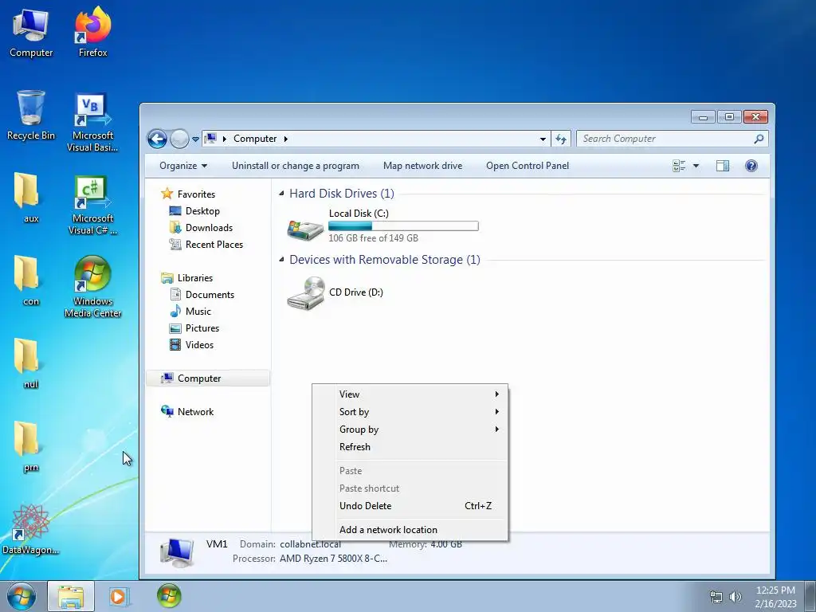Image resolution: width=816 pixels, height=612 pixels.
Task: Collapse the Hard Disk Drives group
Action: click(x=281, y=194)
